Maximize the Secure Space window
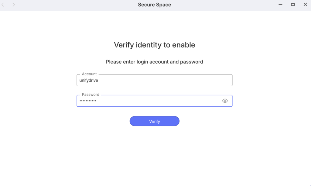Screen dimensions: 311x186 click(x=293, y=5)
